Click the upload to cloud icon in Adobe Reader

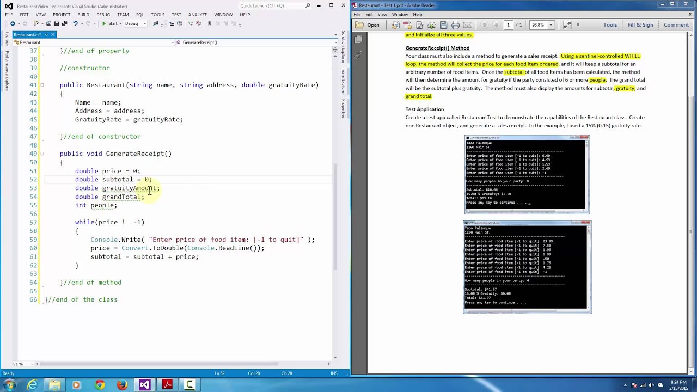432,25
